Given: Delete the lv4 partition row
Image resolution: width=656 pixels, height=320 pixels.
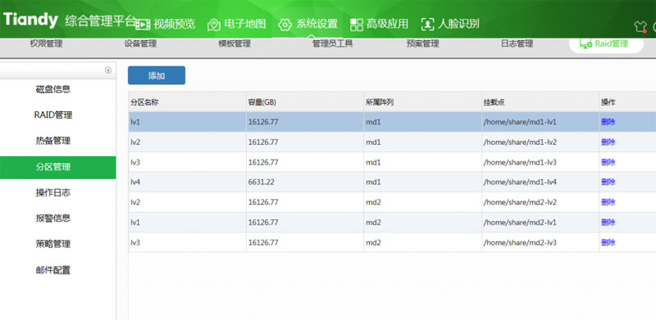Looking at the screenshot, I should tap(608, 183).
